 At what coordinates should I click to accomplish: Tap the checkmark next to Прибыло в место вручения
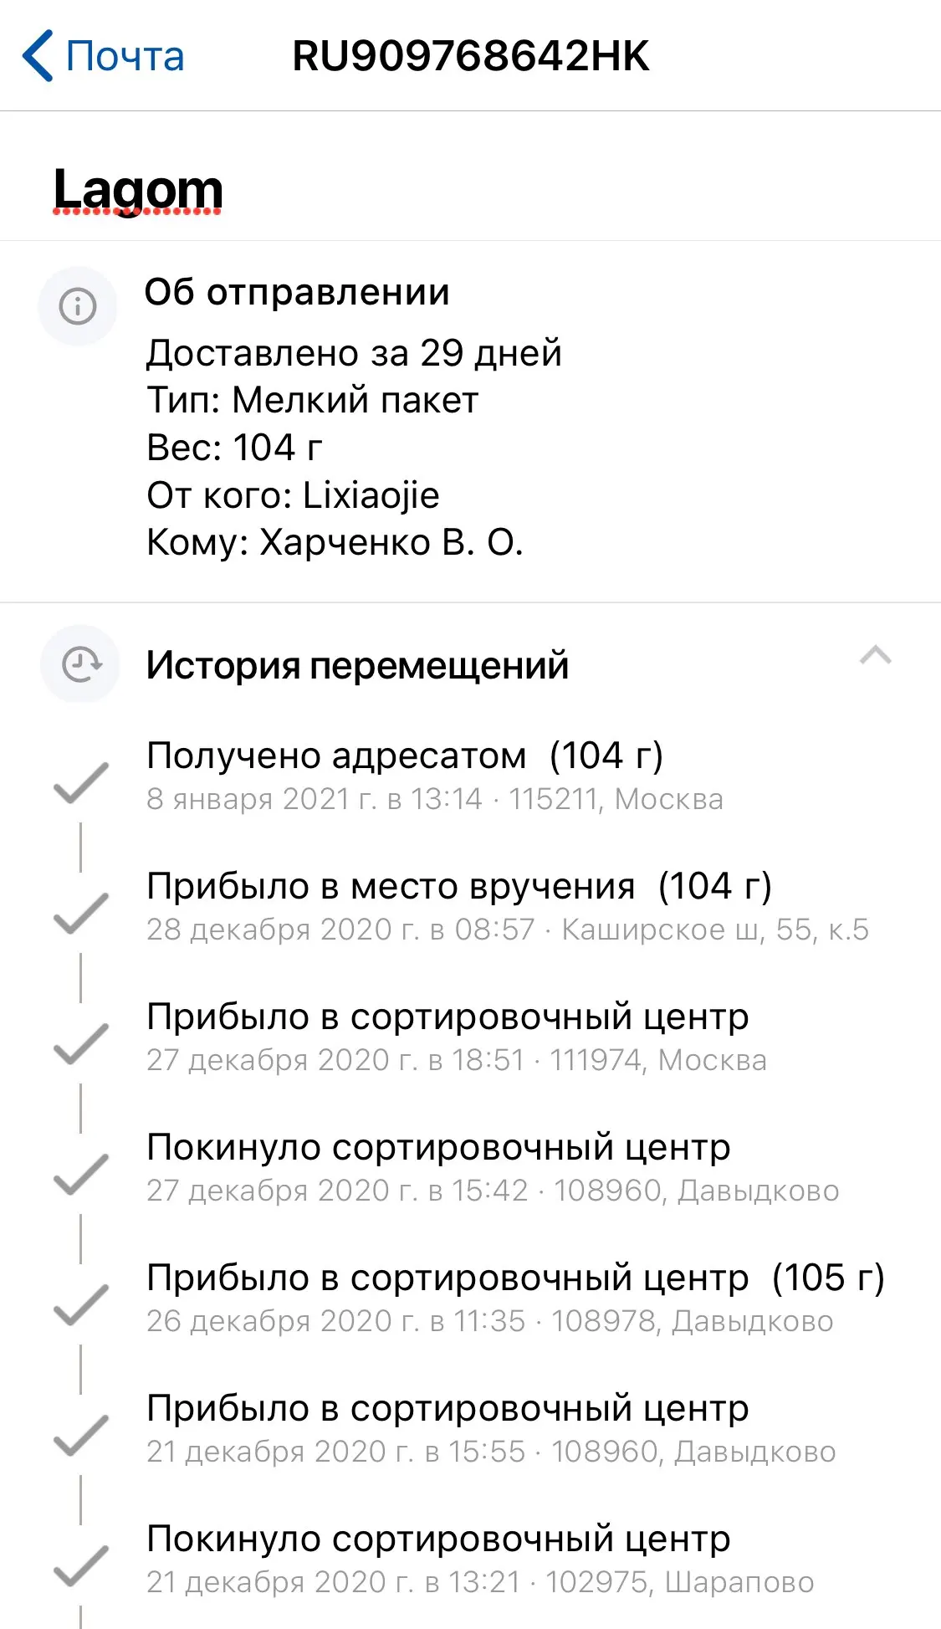81,913
